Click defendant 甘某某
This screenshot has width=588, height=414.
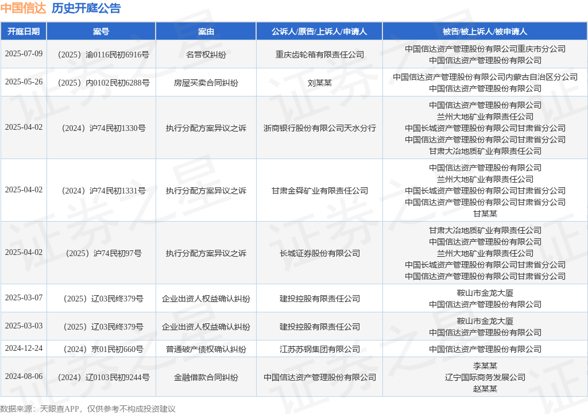(x=485, y=214)
